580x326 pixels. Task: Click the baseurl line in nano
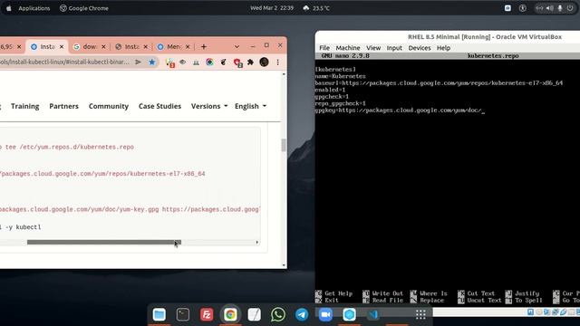pyautogui.click(x=439, y=83)
